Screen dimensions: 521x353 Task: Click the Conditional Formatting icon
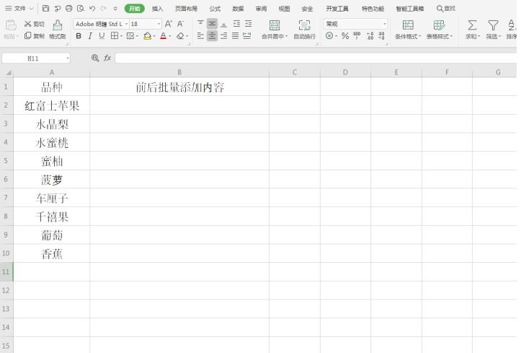click(408, 25)
